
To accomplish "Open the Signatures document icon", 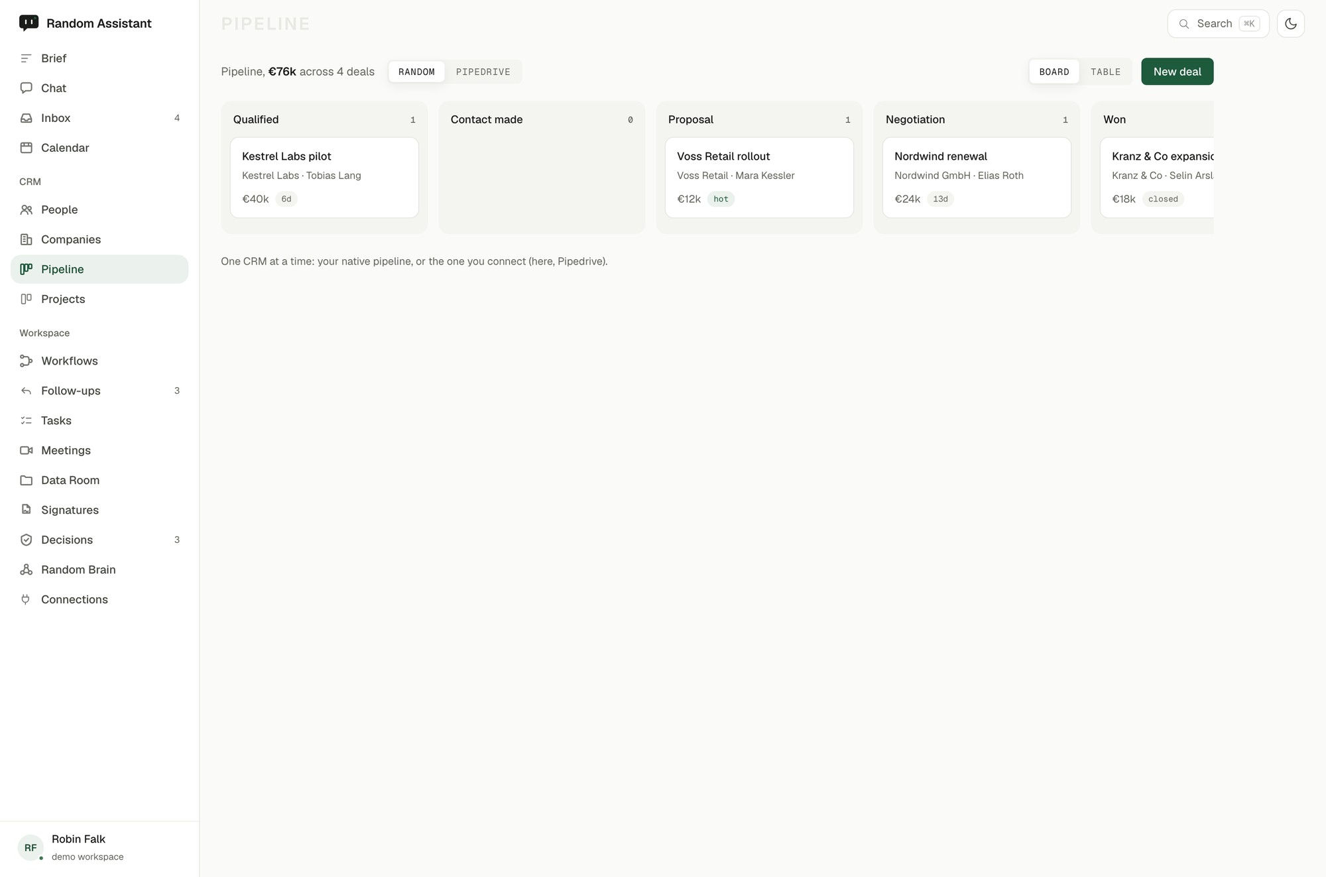I will 26,510.
